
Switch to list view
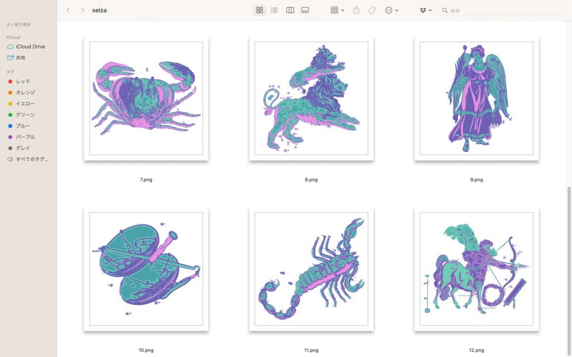[274, 10]
